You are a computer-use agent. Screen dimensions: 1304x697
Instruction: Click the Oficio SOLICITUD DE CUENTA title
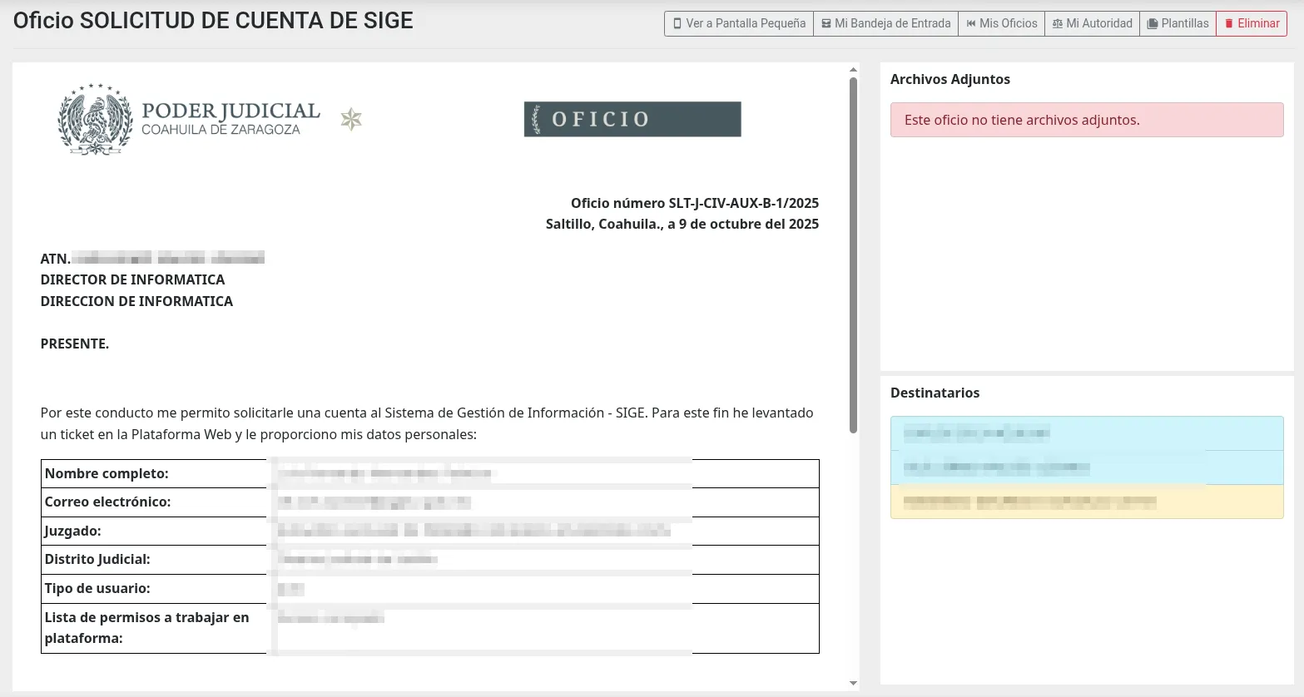point(213,21)
